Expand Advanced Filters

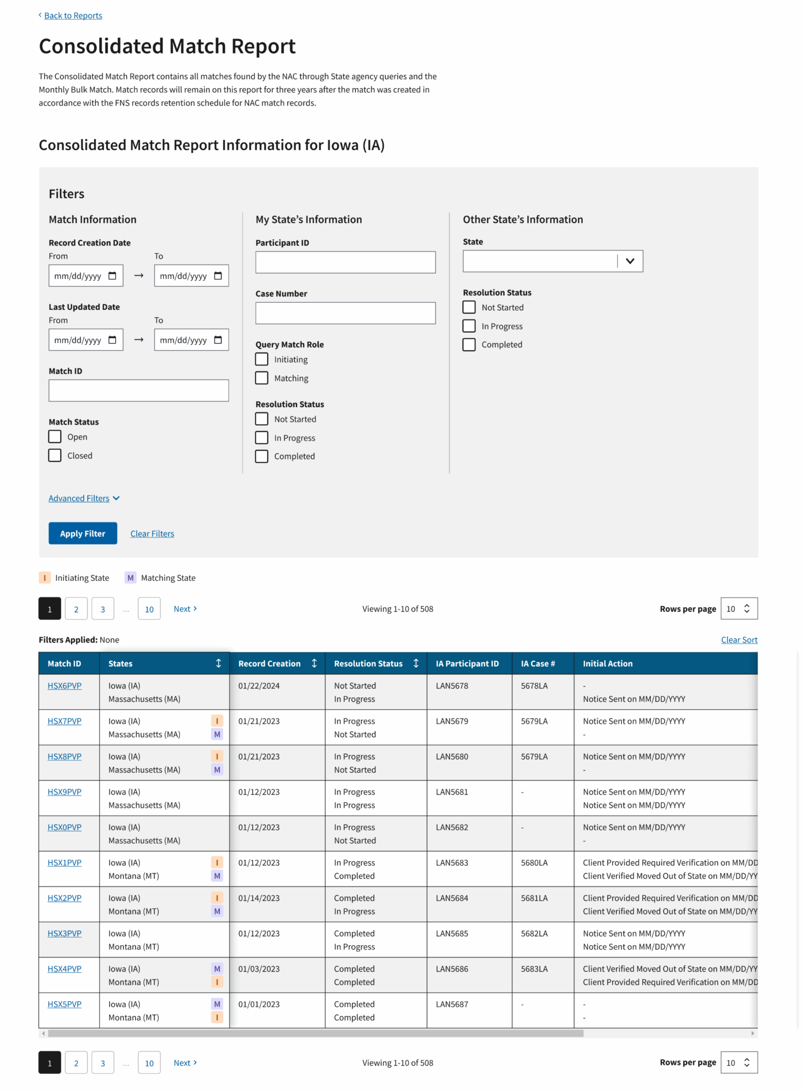pyautogui.click(x=84, y=498)
